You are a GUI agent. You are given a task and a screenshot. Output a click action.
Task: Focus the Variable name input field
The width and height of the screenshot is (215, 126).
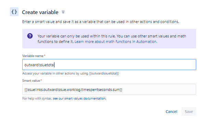click(109, 65)
